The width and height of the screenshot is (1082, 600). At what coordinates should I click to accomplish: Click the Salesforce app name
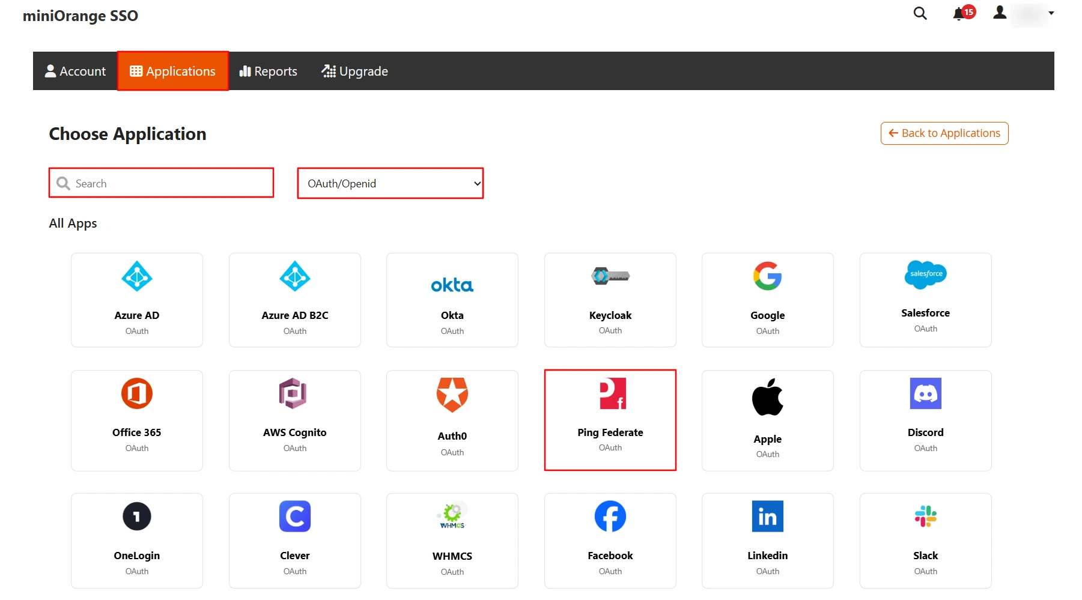click(x=926, y=313)
